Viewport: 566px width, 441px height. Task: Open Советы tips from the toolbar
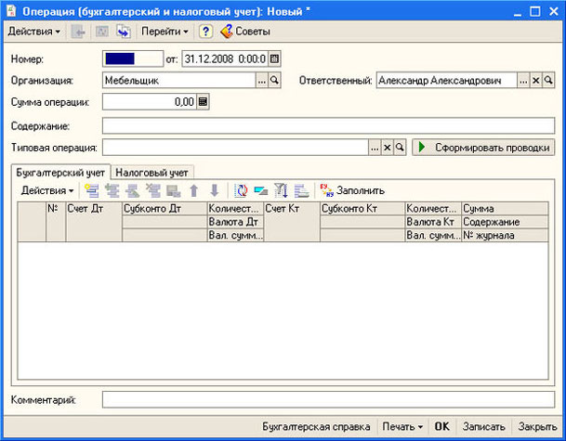[245, 32]
